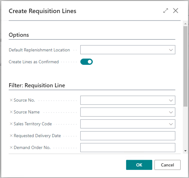
Task: Expand the Sales Territory Code dropdown
Action: pyautogui.click(x=171, y=124)
